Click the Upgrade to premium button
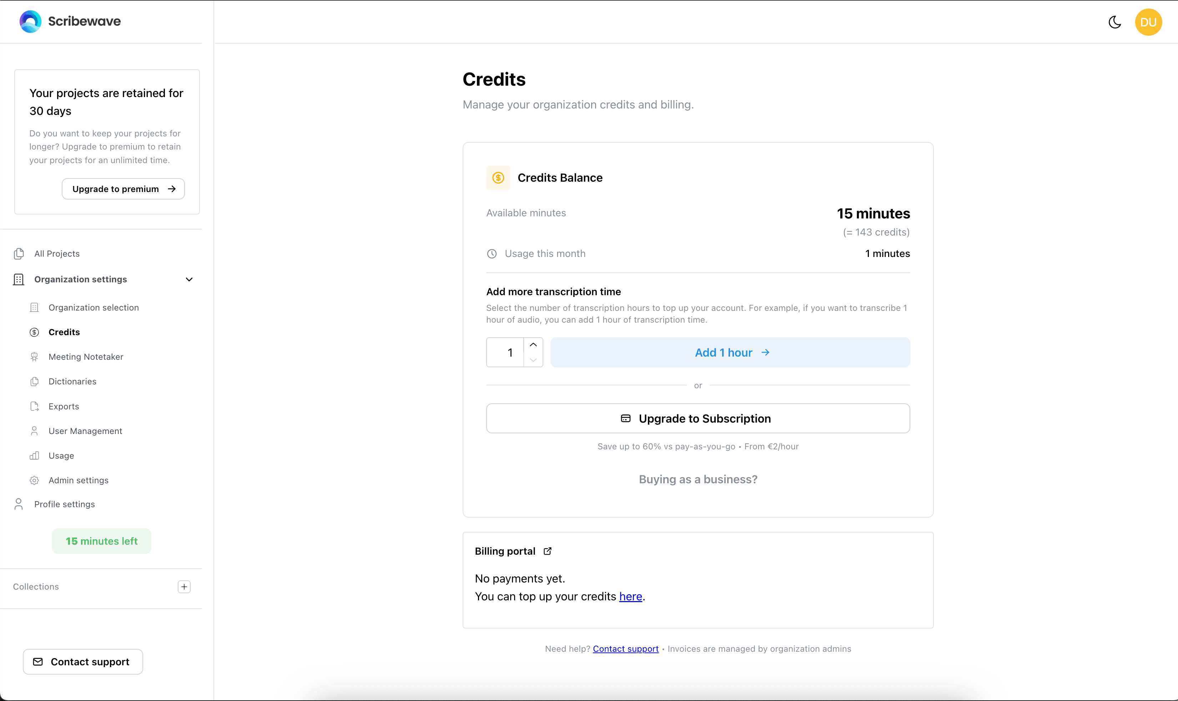This screenshot has width=1178, height=701. 123,188
